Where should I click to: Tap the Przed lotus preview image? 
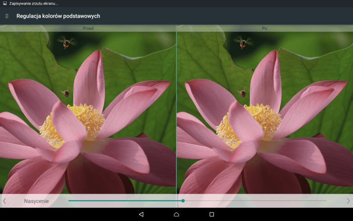pos(88,113)
